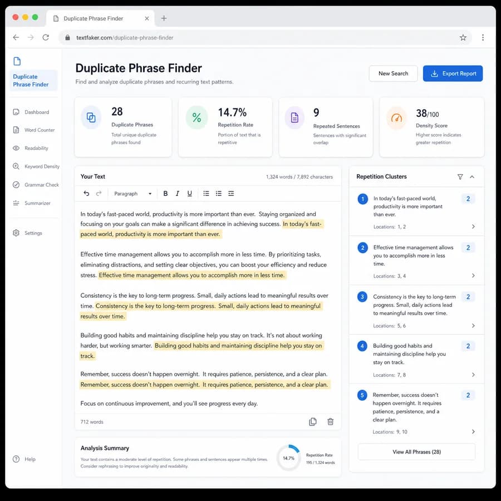Click the site lock icon
The width and height of the screenshot is (501, 501).
click(x=67, y=37)
